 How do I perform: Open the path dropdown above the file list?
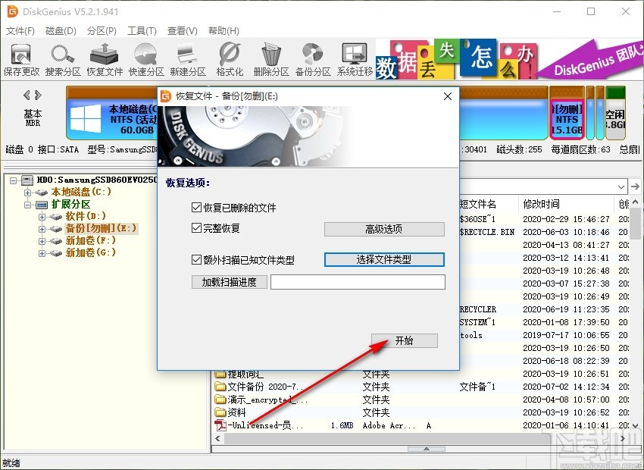click(x=621, y=186)
